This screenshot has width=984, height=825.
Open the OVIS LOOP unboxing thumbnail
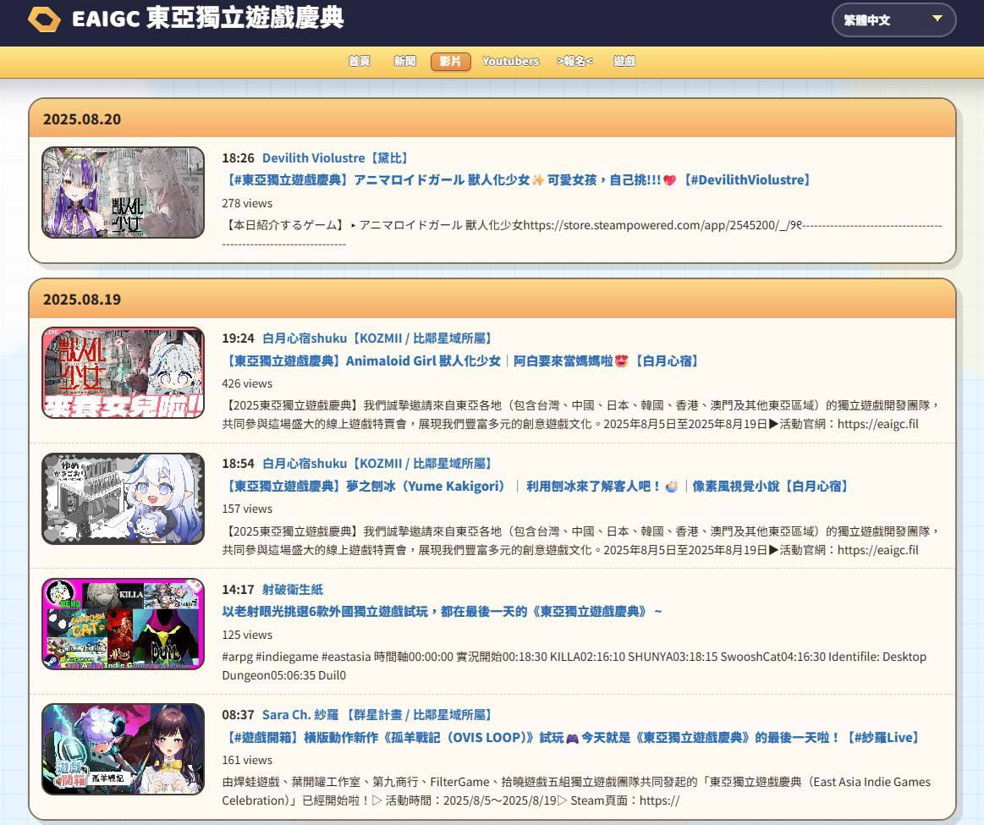click(123, 749)
